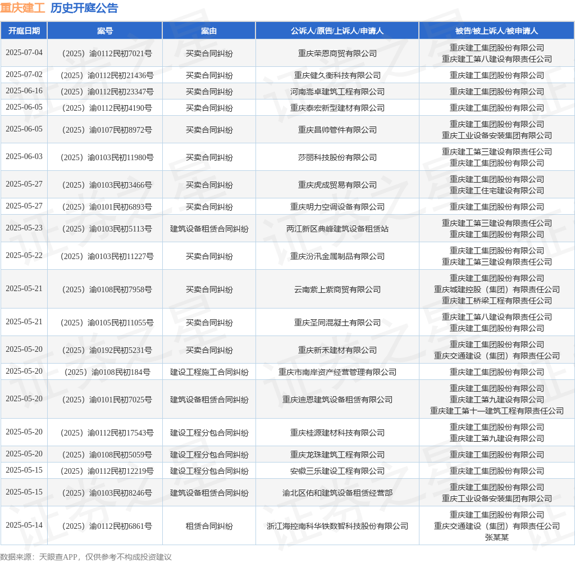Viewport: 575px width, 562px height.
Task: Click plaintiff 渝北区佑和建筑设备租赁经营部
Action: click(x=337, y=493)
